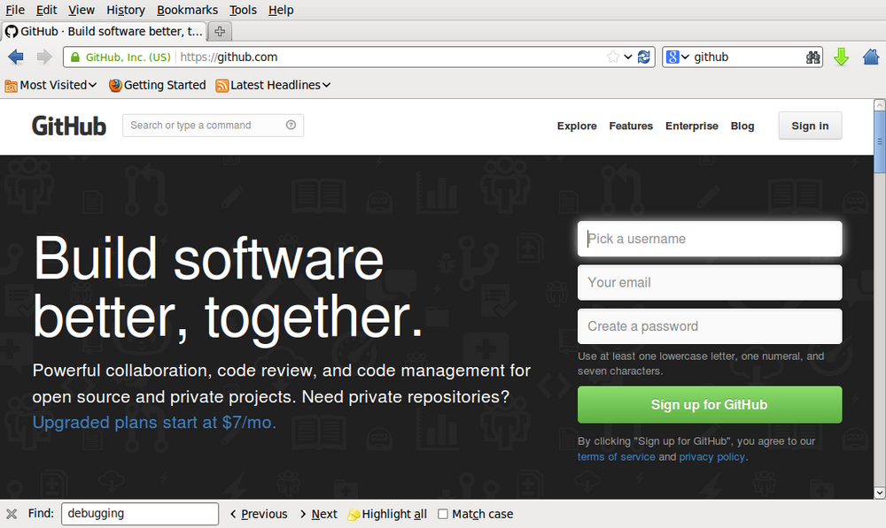Enable the Match case checkbox
Screen dimensions: 886x528
tap(443, 514)
